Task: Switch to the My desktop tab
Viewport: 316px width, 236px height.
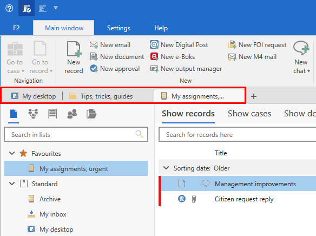Action: point(33,96)
